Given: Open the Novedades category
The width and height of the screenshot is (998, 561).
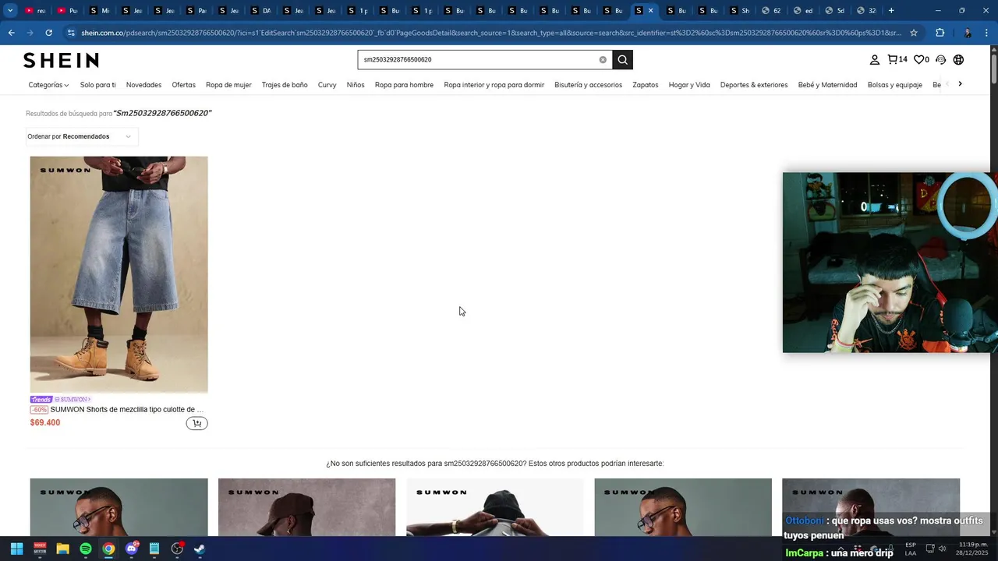Looking at the screenshot, I should pyautogui.click(x=143, y=85).
